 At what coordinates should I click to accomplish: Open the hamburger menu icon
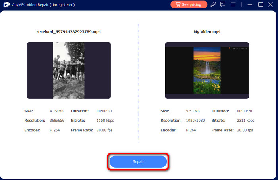point(233,4)
